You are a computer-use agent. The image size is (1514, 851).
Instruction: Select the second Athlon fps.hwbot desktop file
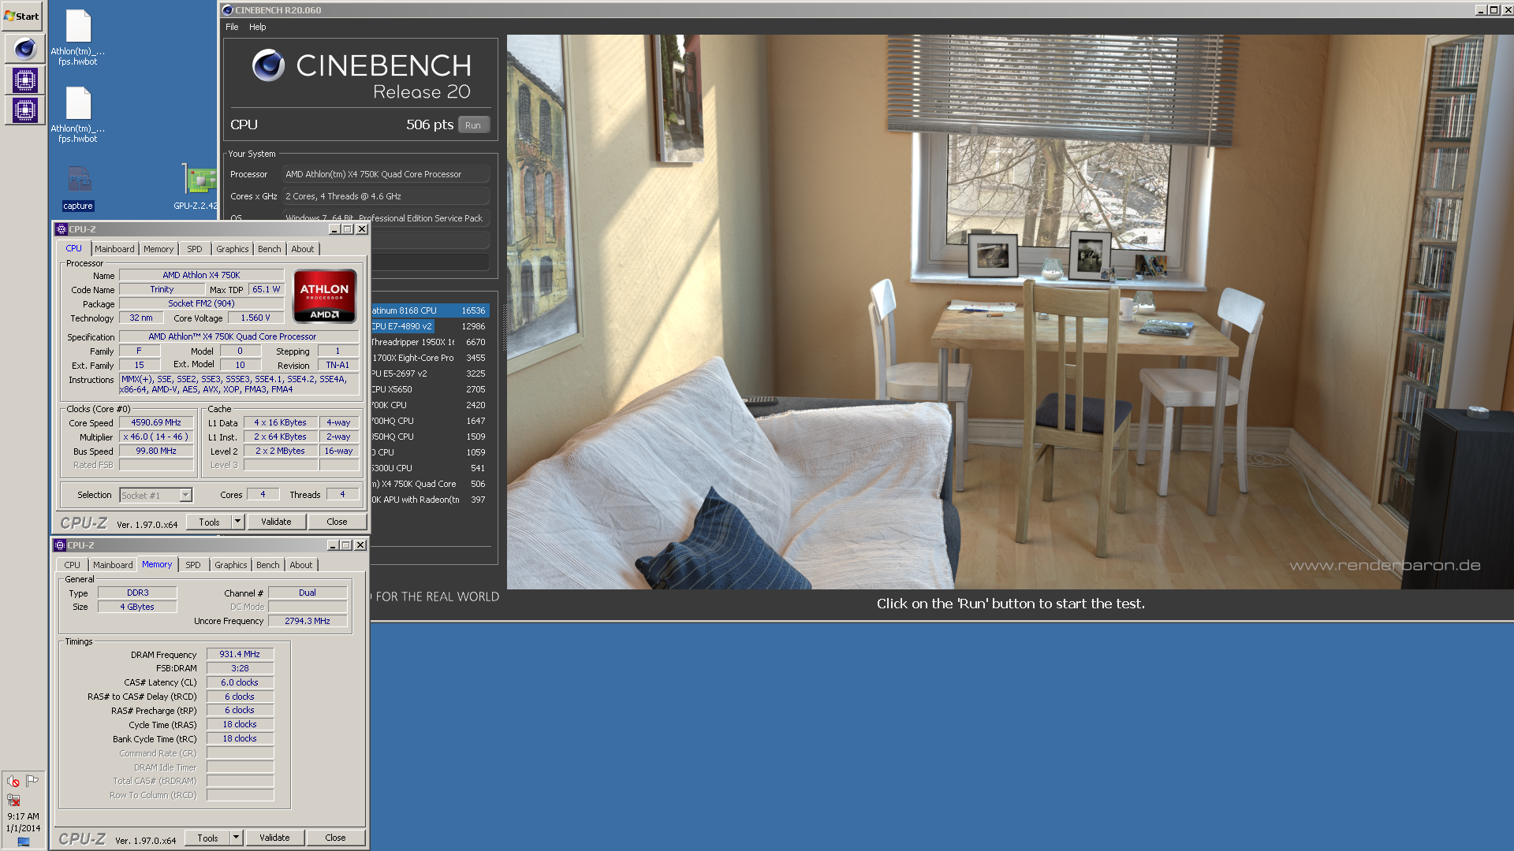(x=78, y=115)
